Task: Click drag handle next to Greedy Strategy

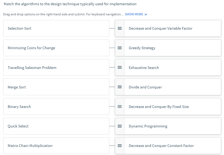Action: point(120,48)
